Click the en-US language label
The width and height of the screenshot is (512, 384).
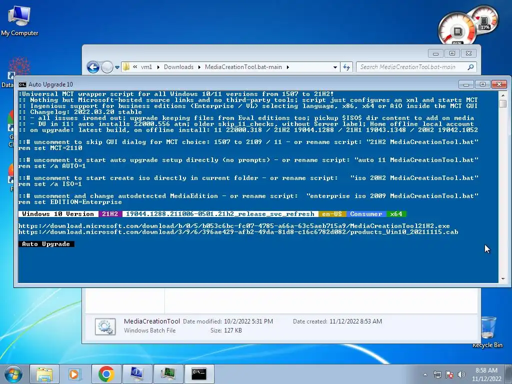332,214
